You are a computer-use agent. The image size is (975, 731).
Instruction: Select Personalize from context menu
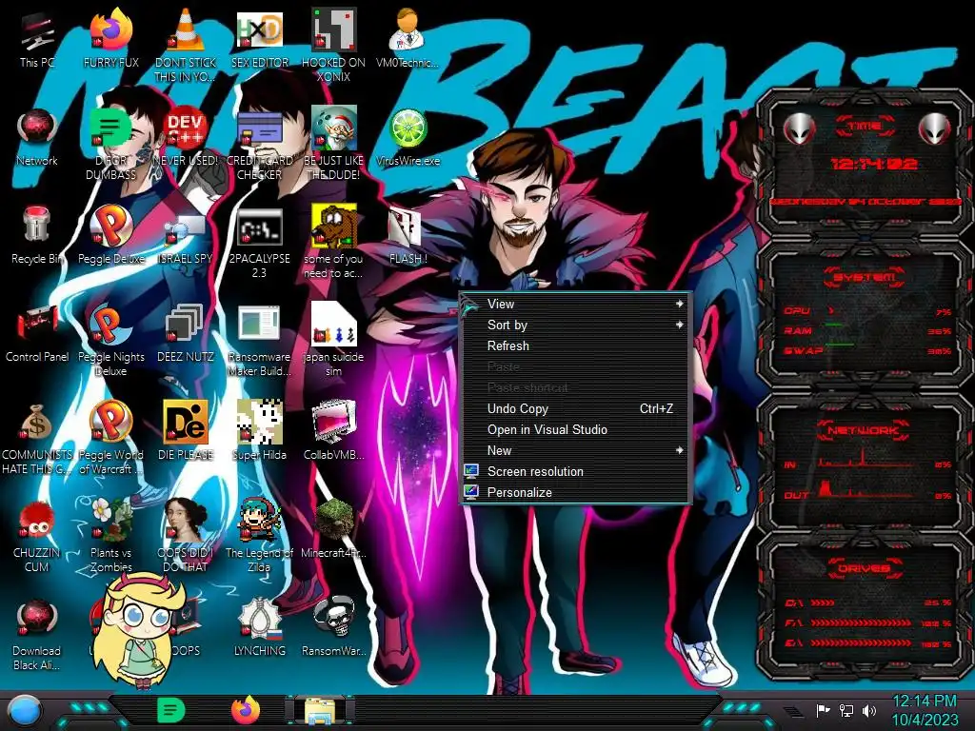pos(576,492)
